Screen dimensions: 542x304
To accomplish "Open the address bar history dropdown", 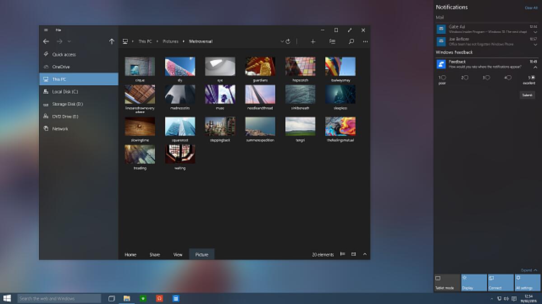I will click(x=282, y=41).
